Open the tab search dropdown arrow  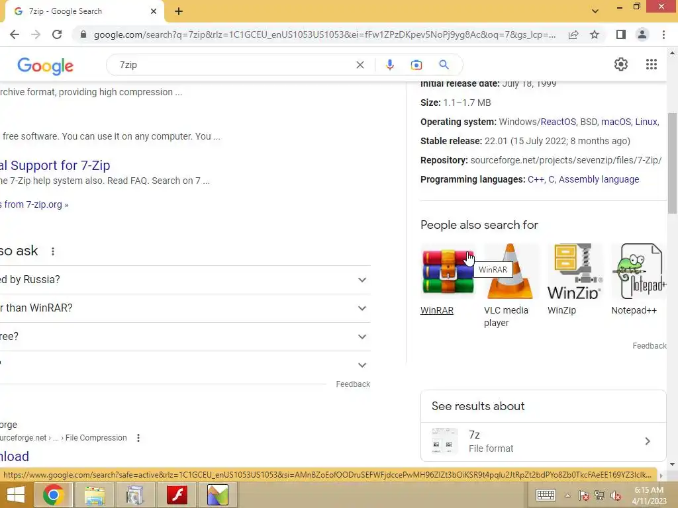coord(595,11)
